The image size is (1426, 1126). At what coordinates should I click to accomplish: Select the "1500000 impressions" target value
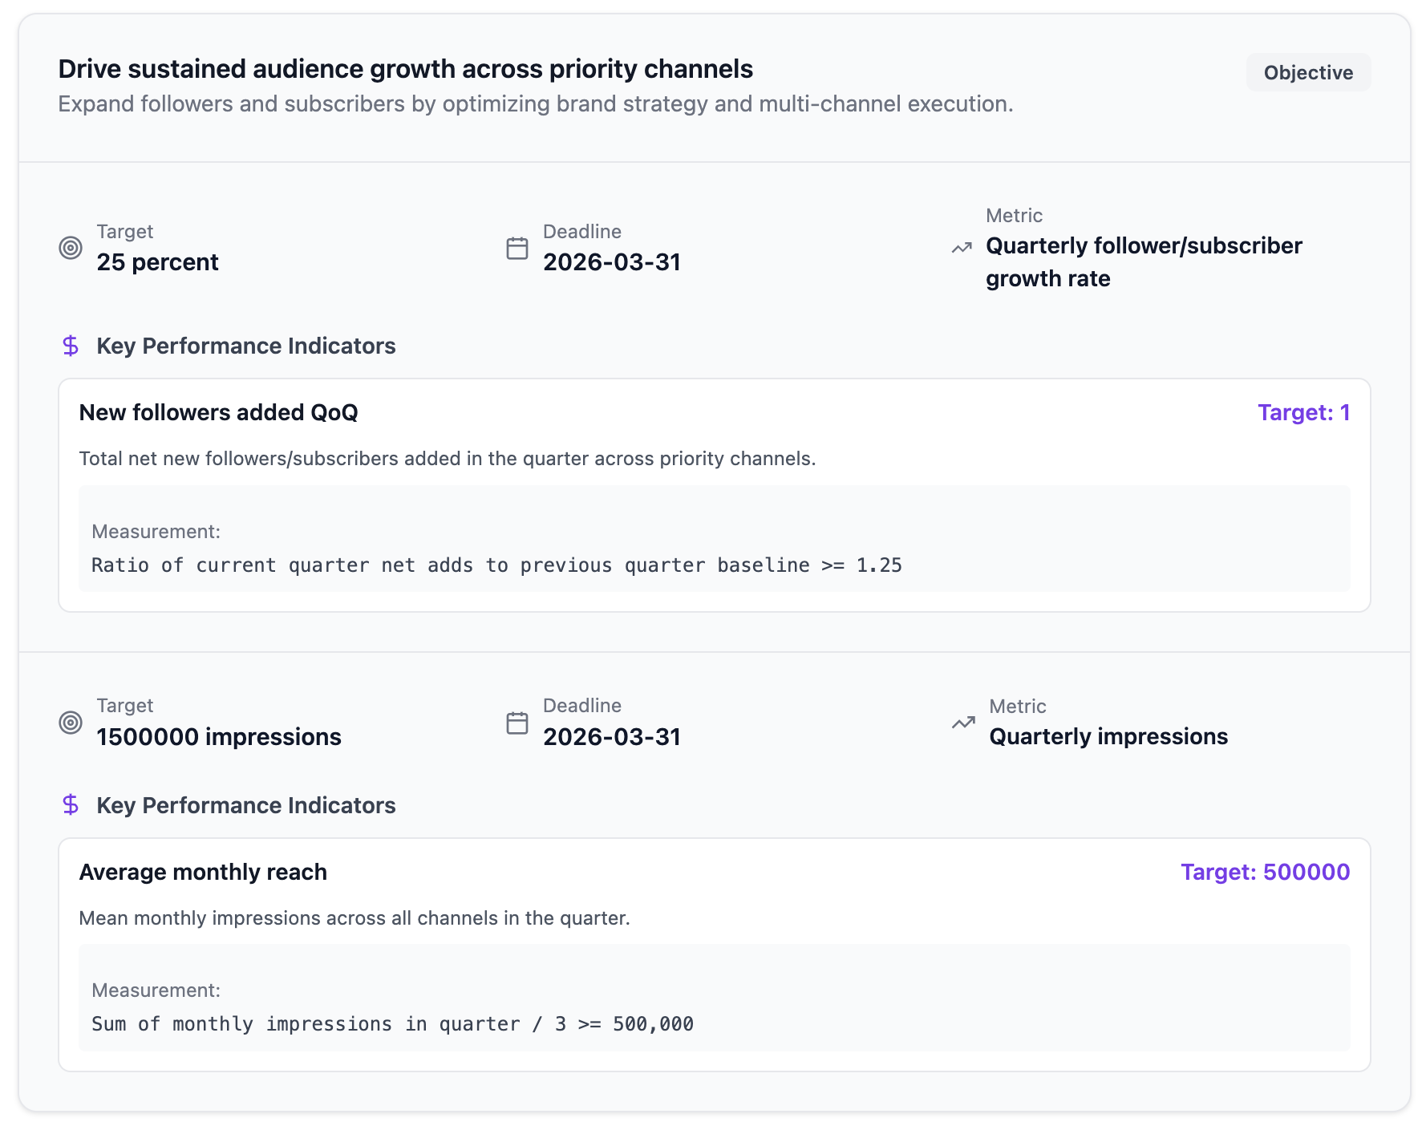coord(219,737)
